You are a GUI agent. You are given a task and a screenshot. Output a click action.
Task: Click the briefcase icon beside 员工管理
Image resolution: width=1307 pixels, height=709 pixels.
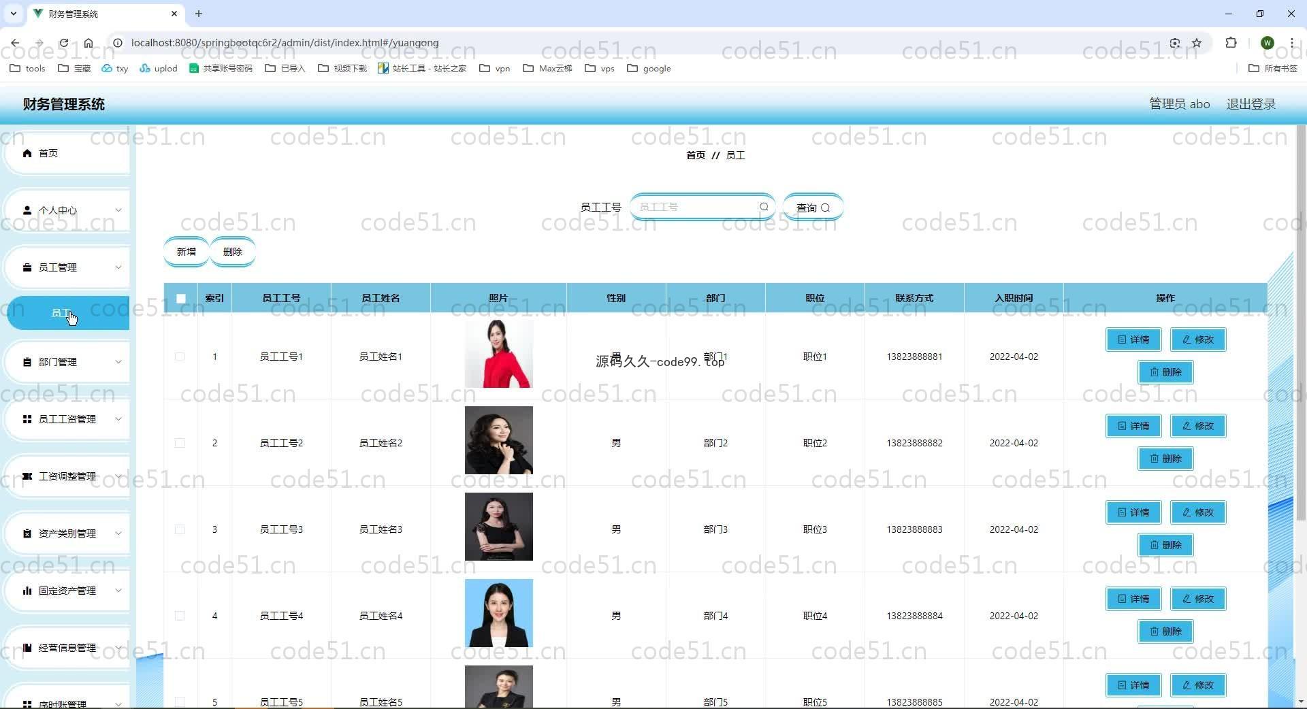click(27, 267)
